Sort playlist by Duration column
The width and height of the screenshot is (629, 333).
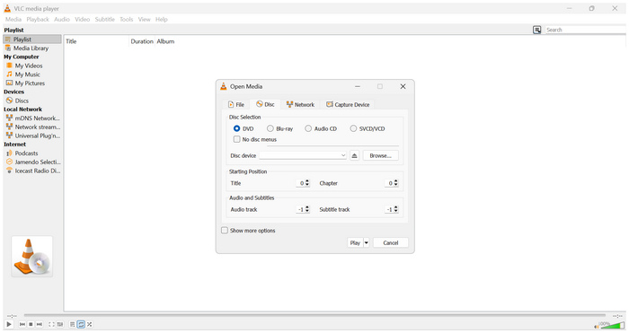[x=142, y=41]
